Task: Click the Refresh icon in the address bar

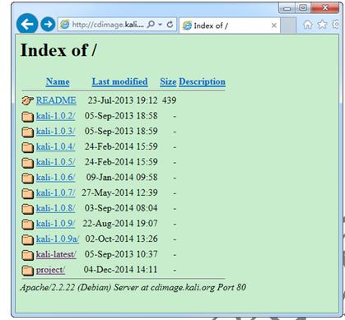Action: coord(170,25)
